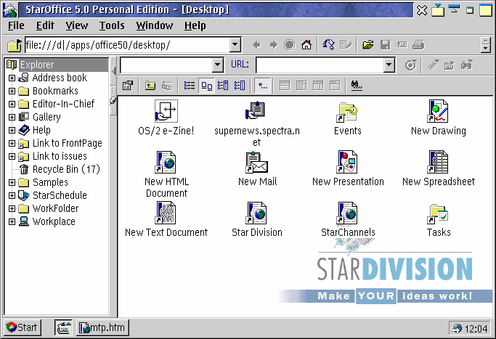The width and height of the screenshot is (496, 339).
Task: Go to the Home page icon
Action: point(306,45)
